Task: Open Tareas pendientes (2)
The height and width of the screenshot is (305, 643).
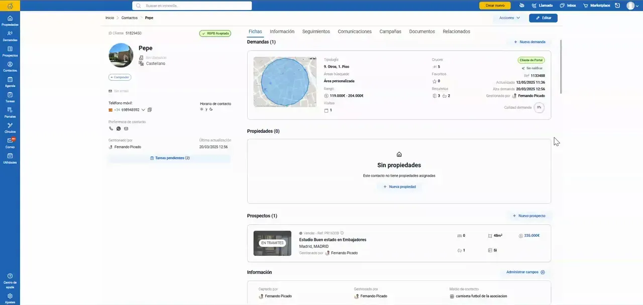Action: (x=170, y=158)
